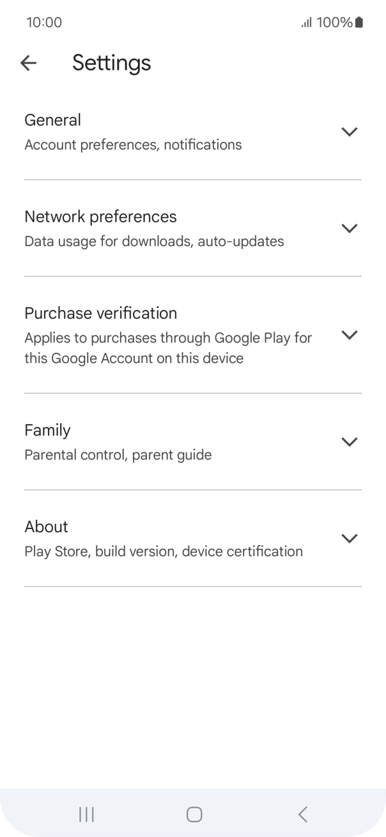Image resolution: width=386 pixels, height=837 pixels.
Task: Click 'Play Store, build version, device certification'
Action: [x=164, y=551]
